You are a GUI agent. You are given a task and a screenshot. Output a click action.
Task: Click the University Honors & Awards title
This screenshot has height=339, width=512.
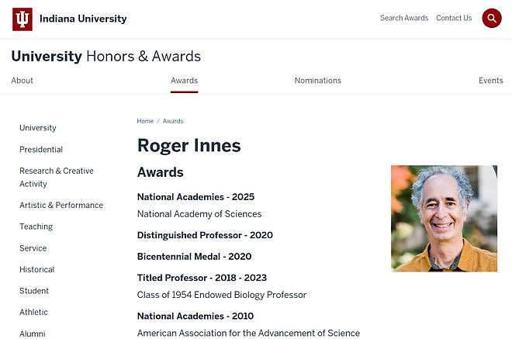(106, 56)
